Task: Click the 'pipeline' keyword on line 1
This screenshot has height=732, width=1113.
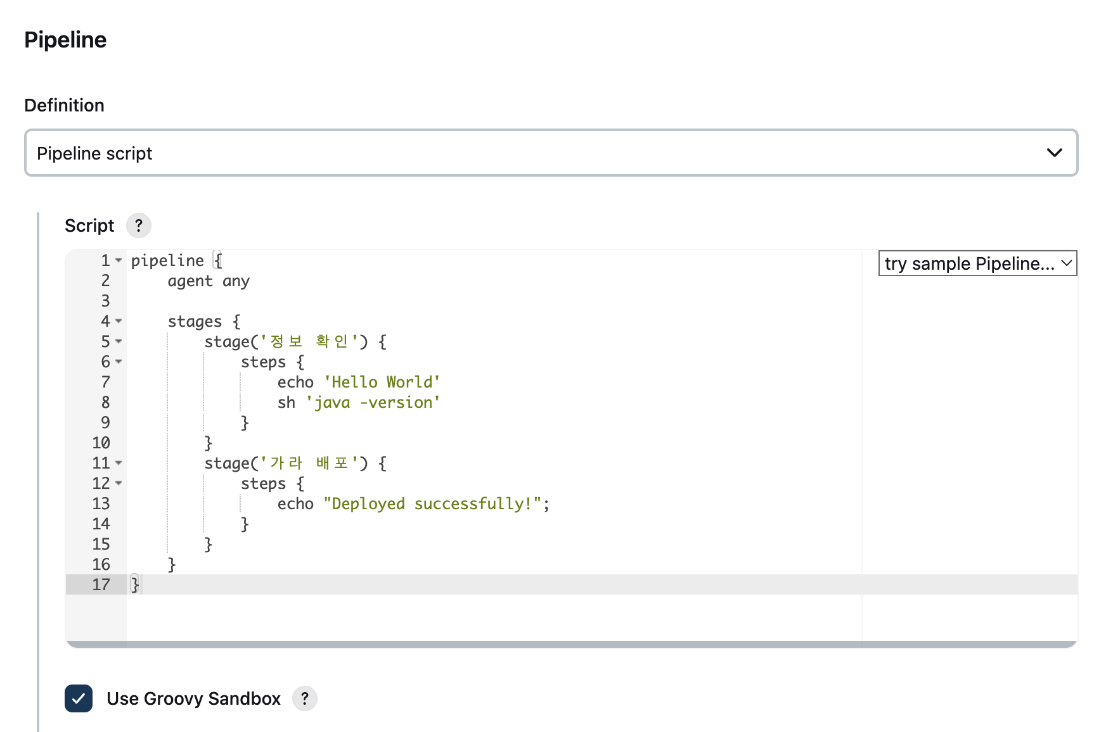Action: pos(167,260)
